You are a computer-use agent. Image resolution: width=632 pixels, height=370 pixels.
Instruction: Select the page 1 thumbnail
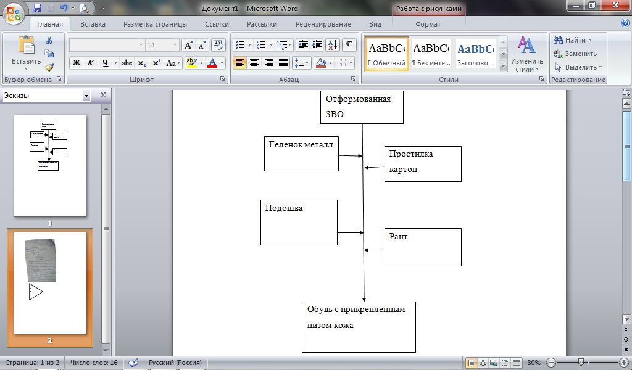coord(50,166)
